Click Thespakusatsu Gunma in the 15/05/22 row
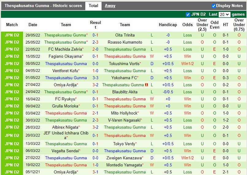247x175 pixels. click(x=125, y=56)
